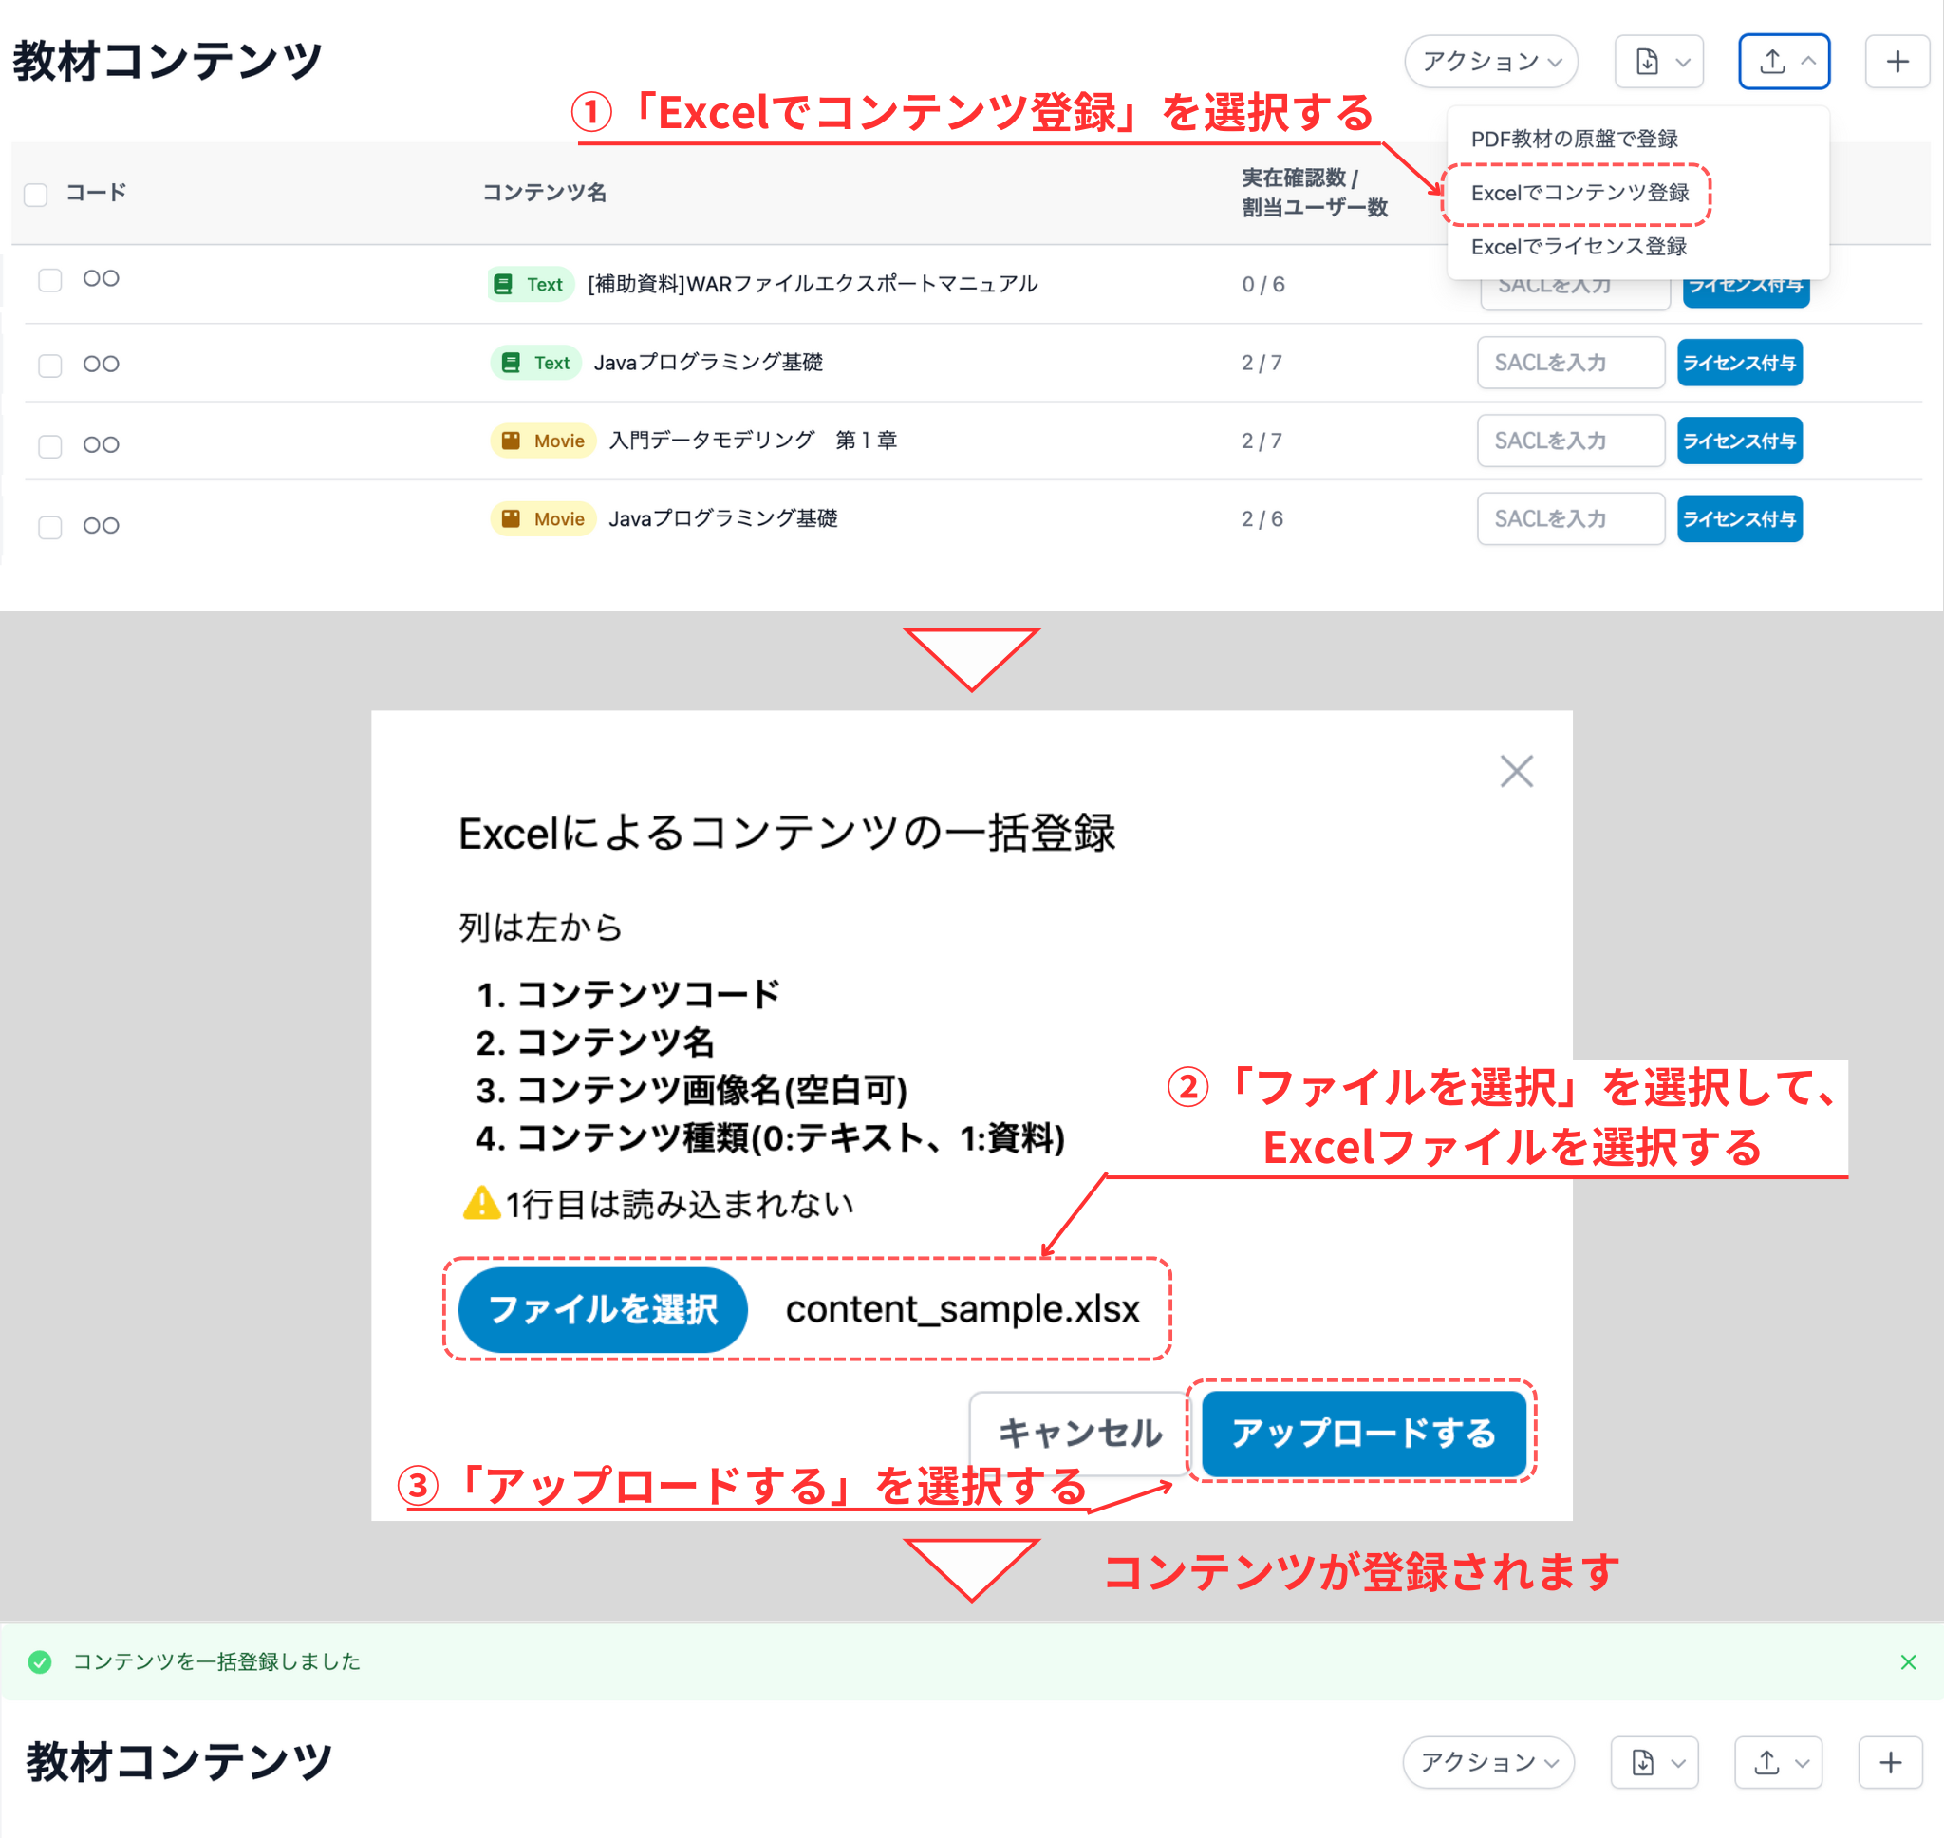
Task: Toggle the select-all checkbox in the table header
Action: click(35, 195)
